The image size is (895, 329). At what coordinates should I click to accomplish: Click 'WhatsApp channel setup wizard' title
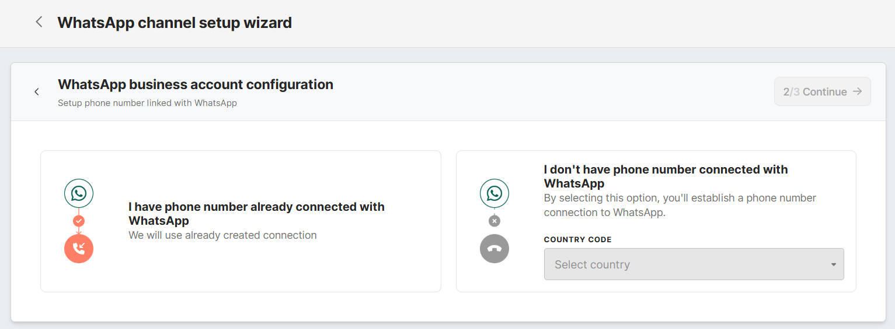click(175, 23)
